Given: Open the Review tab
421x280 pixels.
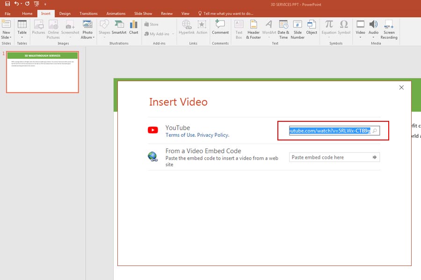Looking at the screenshot, I should coord(167,14).
